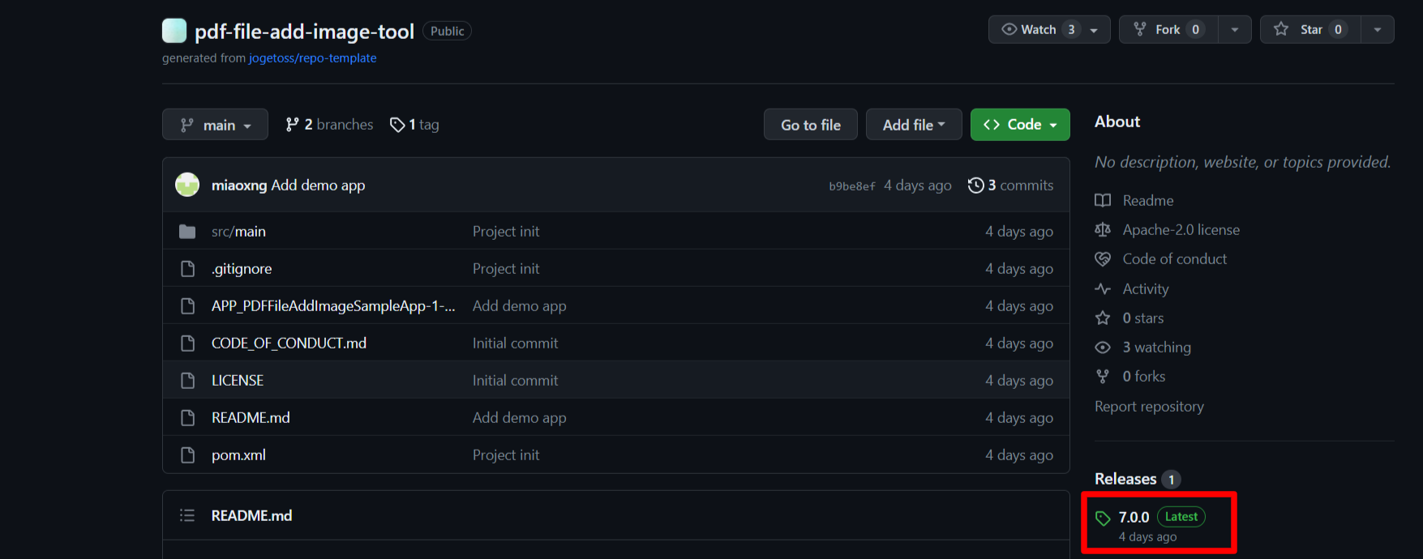Open the Add demo app commit message in the commit bar

(318, 186)
